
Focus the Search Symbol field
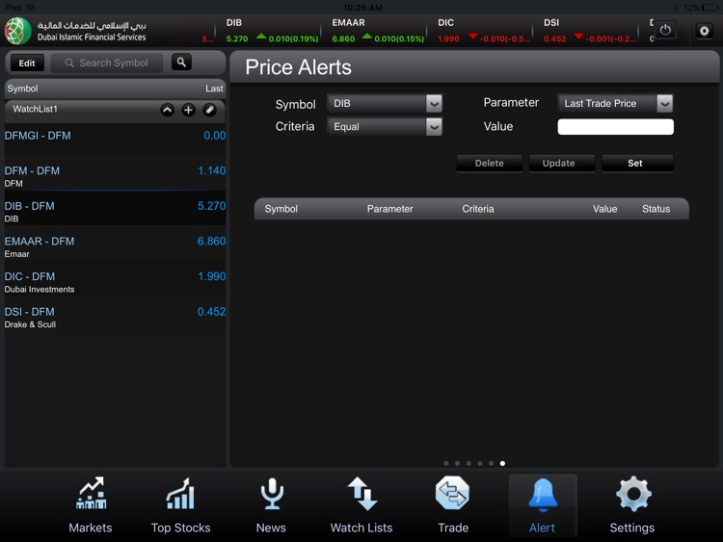pos(107,64)
